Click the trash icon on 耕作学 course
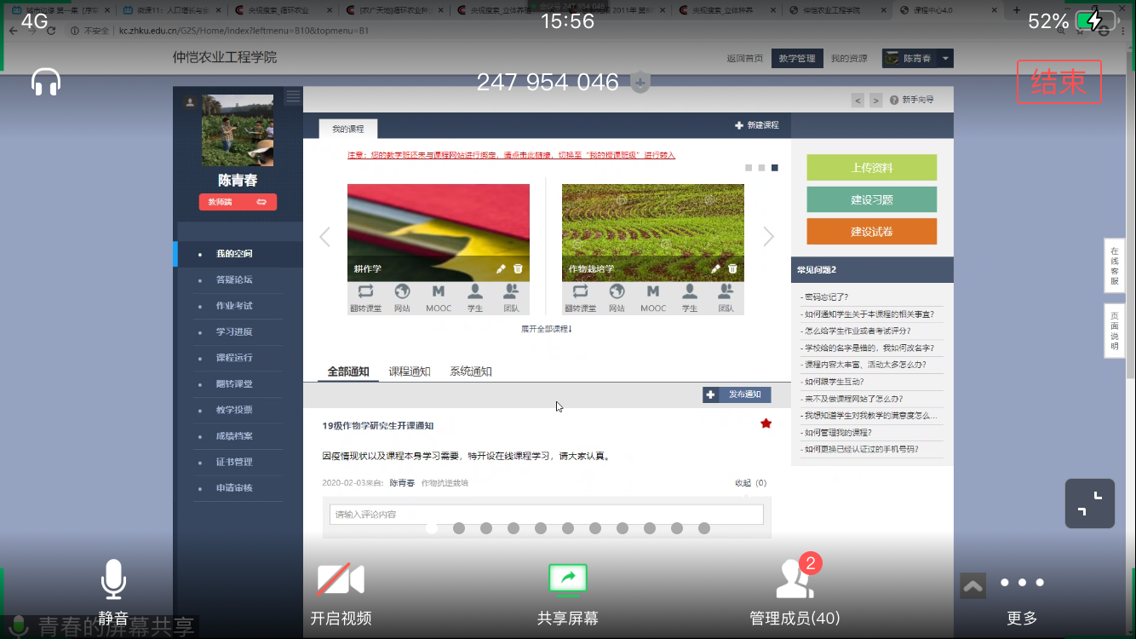Screen dimensions: 1136x639 (518, 268)
